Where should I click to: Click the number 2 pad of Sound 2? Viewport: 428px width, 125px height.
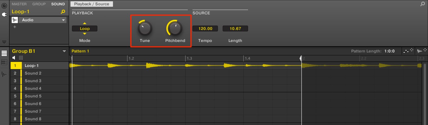(x=15, y=73)
